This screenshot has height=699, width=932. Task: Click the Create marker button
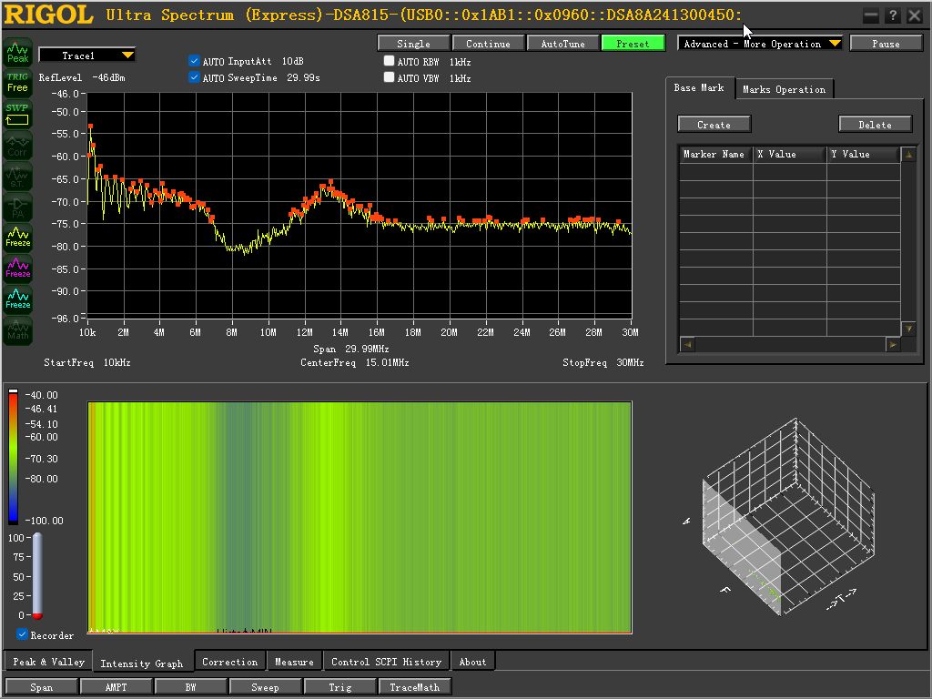[x=714, y=124]
